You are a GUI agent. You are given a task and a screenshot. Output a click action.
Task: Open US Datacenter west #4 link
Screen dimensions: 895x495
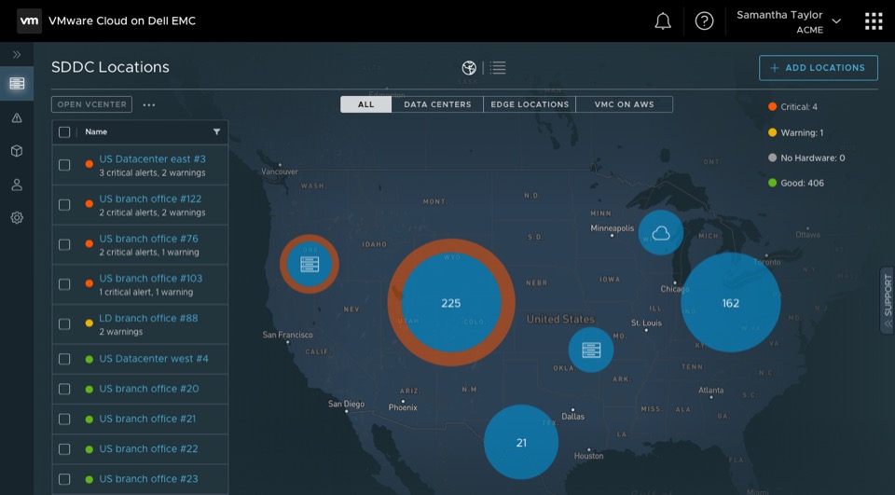pyautogui.click(x=154, y=359)
